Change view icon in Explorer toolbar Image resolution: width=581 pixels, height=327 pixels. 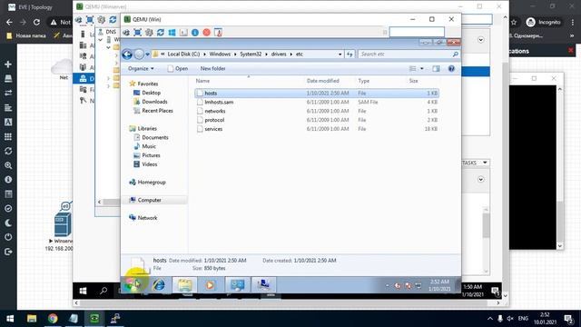412,69
